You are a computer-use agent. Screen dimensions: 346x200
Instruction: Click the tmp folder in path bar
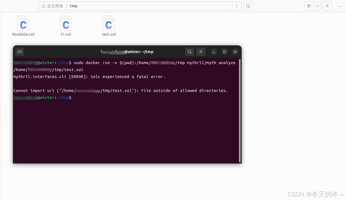pos(73,6)
